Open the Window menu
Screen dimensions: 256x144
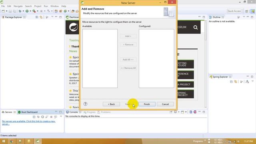(x=54, y=6)
